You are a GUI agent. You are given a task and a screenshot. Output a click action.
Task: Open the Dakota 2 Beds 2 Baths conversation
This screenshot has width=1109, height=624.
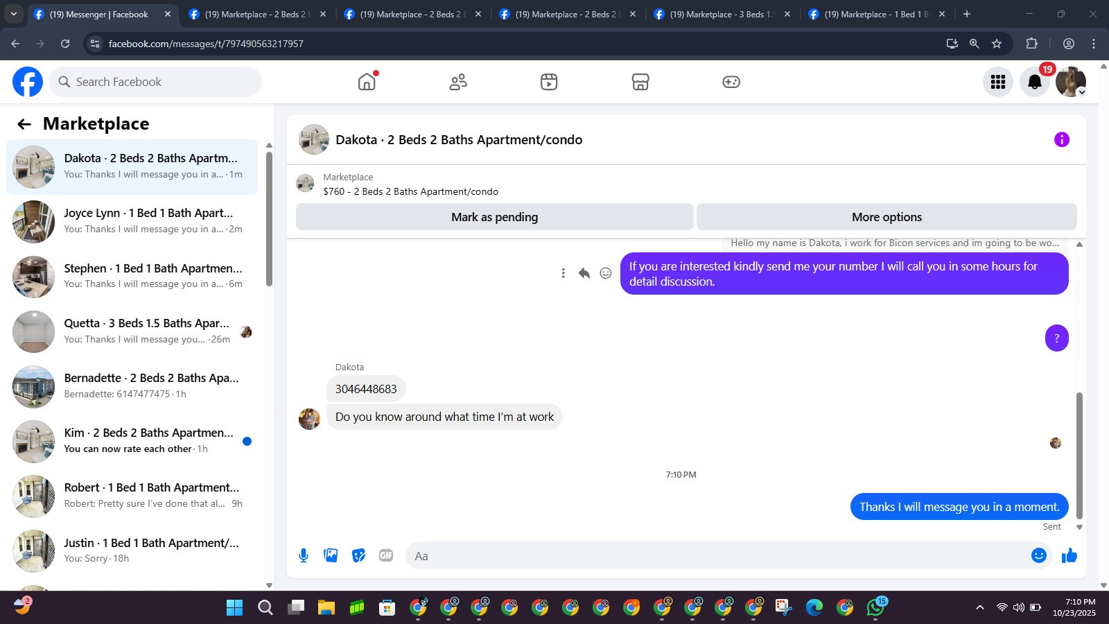[x=132, y=167]
